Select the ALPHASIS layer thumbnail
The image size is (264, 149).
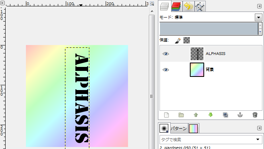coord(197,54)
